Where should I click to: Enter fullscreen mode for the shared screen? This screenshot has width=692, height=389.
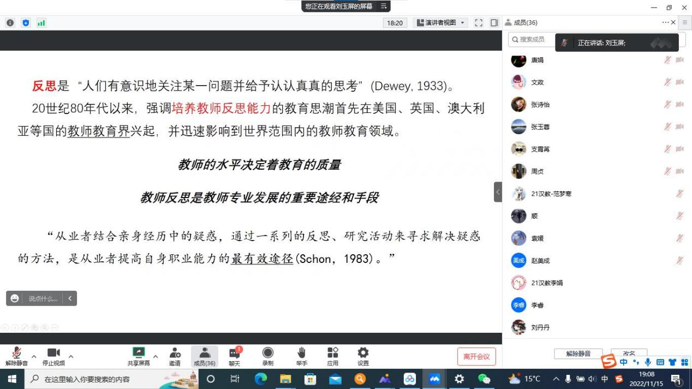[479, 23]
